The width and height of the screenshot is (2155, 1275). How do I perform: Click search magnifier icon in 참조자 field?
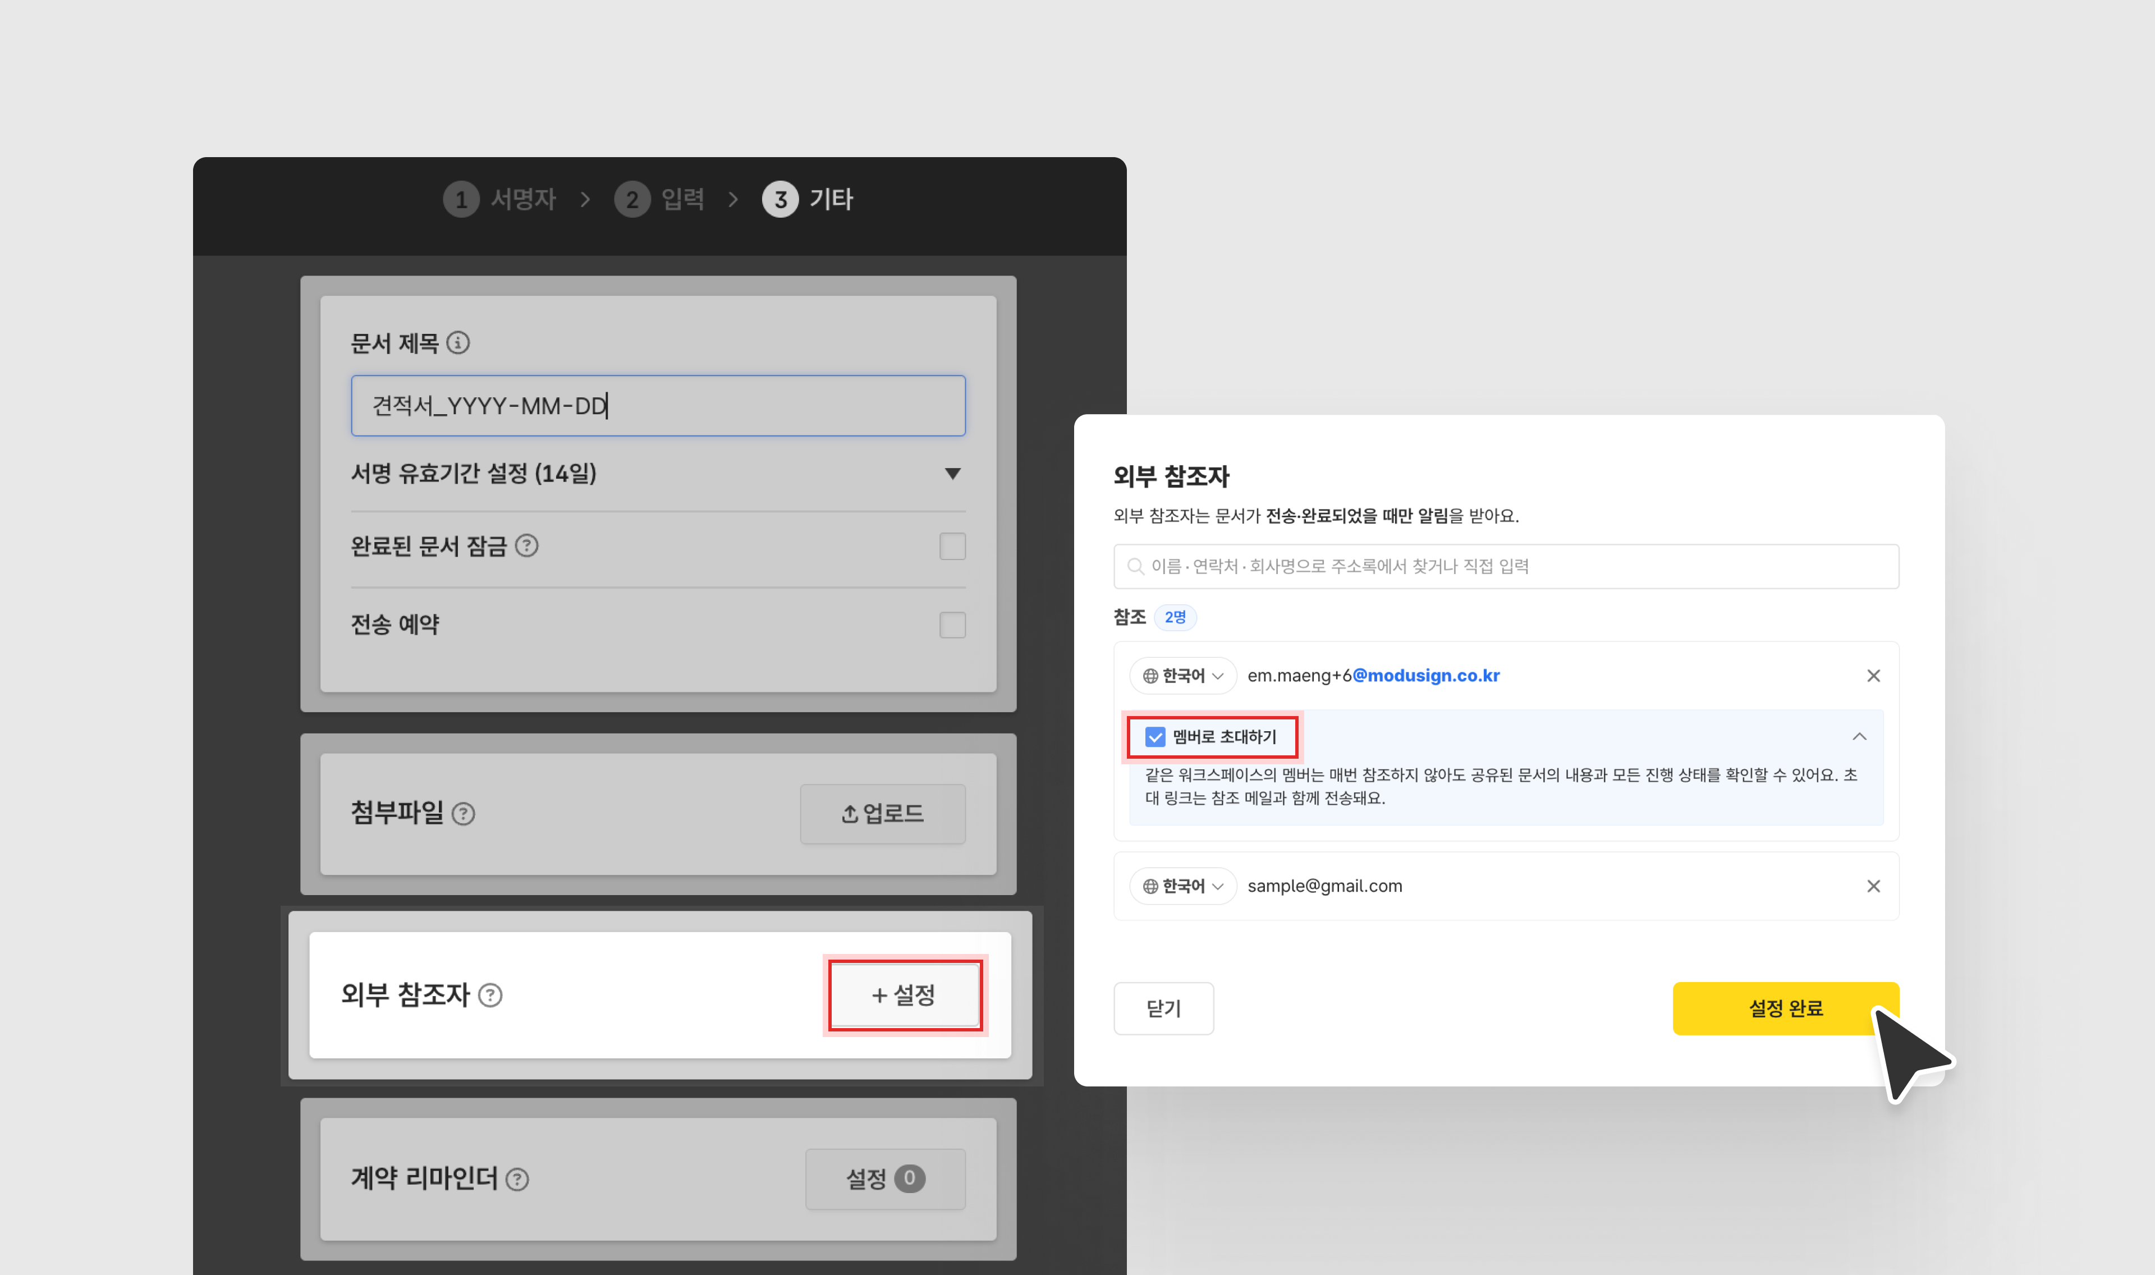click(1135, 566)
